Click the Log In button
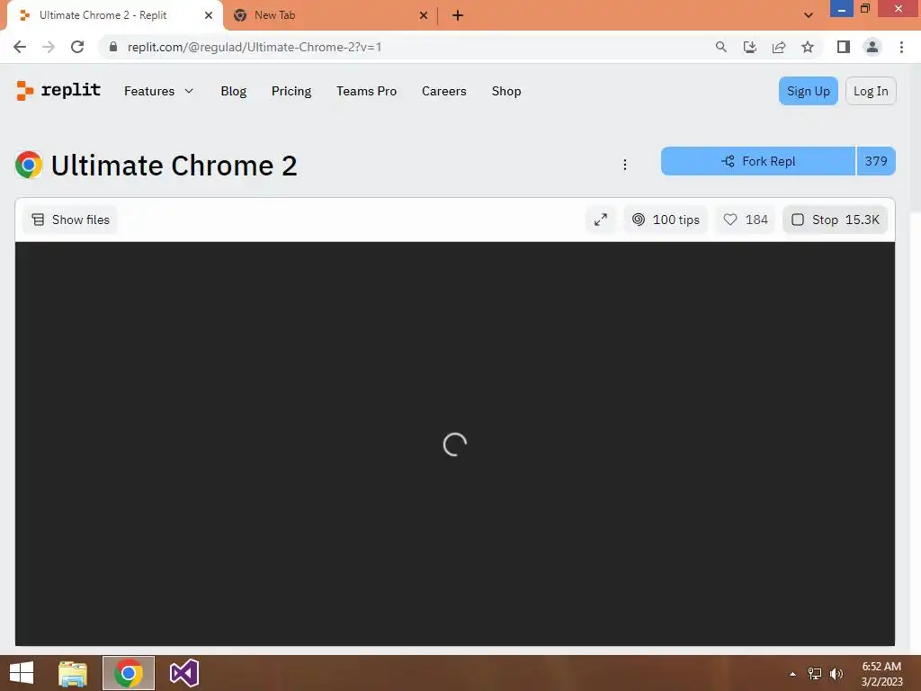Image resolution: width=921 pixels, height=691 pixels. (x=871, y=91)
